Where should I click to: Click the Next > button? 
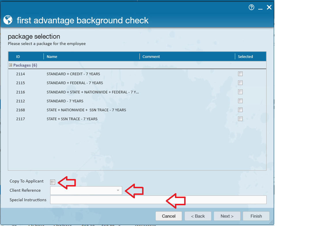tap(227, 216)
